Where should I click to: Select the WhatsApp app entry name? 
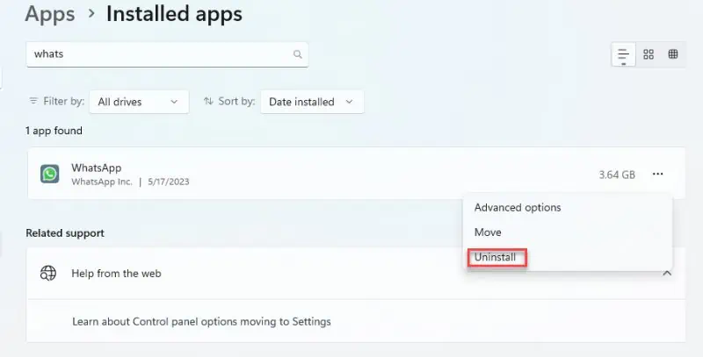pyautogui.click(x=97, y=168)
